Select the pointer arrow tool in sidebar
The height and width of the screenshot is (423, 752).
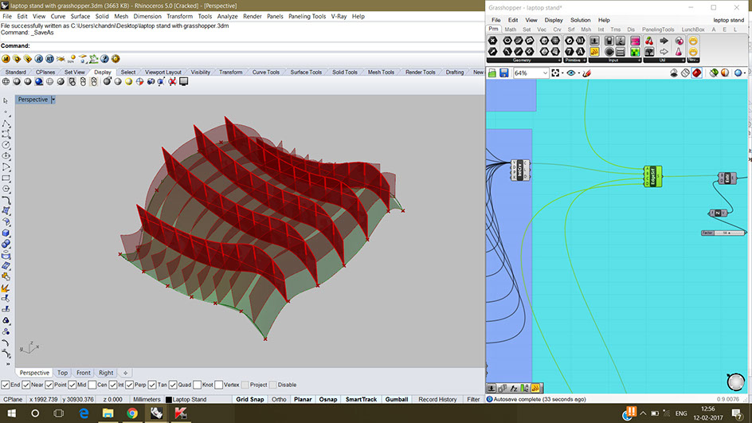click(6, 100)
